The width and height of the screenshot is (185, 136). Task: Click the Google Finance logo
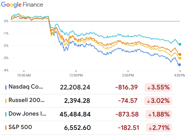coord(22,5)
